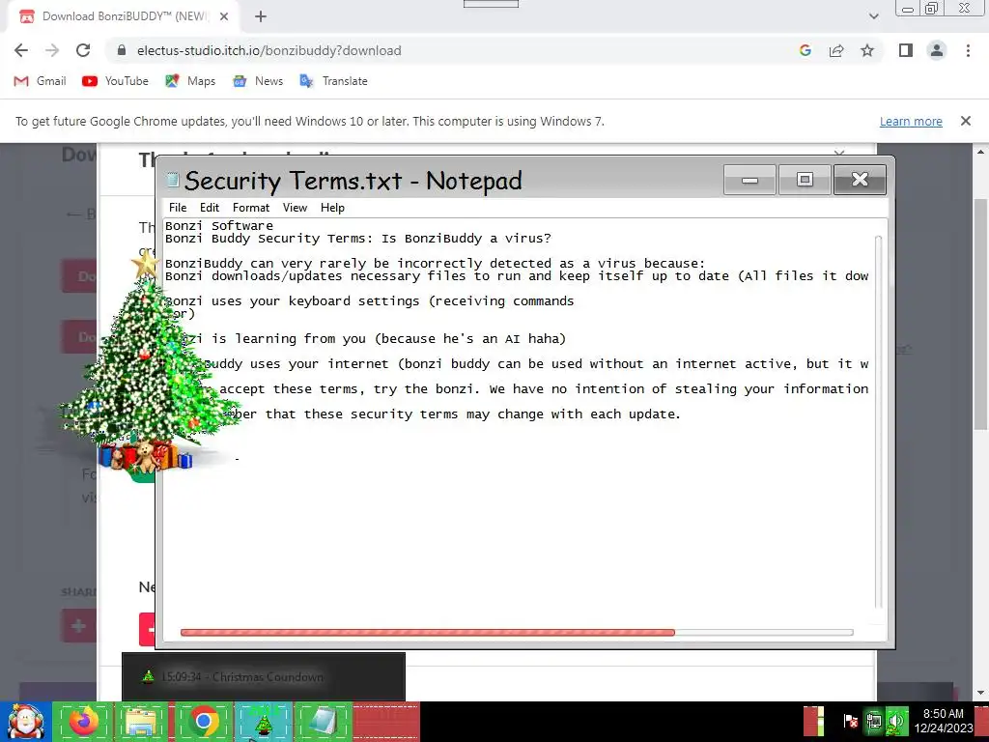
Task: Click the Notepad icon in title bar
Action: (x=173, y=180)
